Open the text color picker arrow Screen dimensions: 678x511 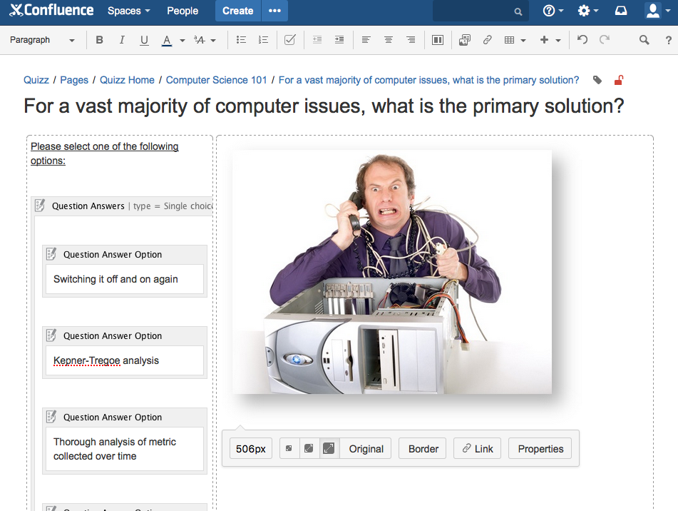pos(182,41)
